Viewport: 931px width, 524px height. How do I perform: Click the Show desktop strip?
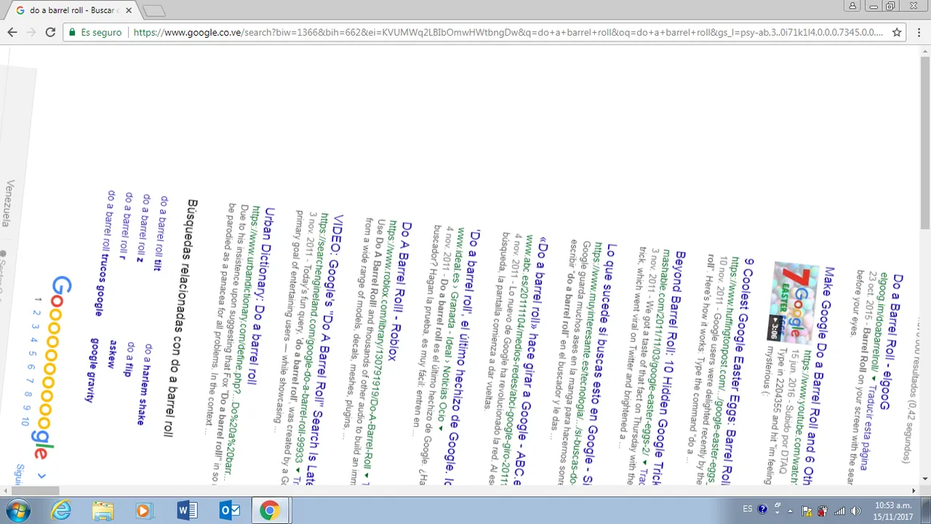[926, 511]
